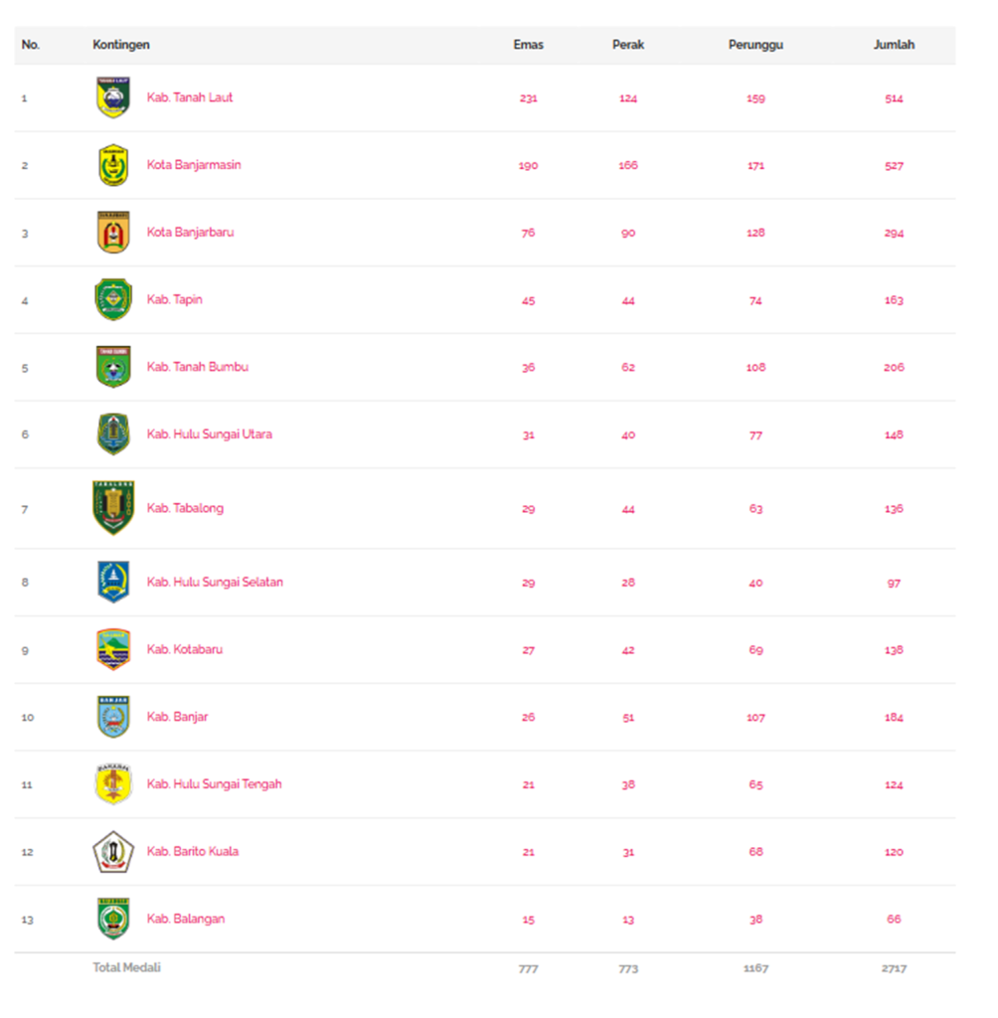The image size is (998, 1018).
Task: Open the Kab. Hulu Sungai Selatan link
Action: [x=215, y=582]
